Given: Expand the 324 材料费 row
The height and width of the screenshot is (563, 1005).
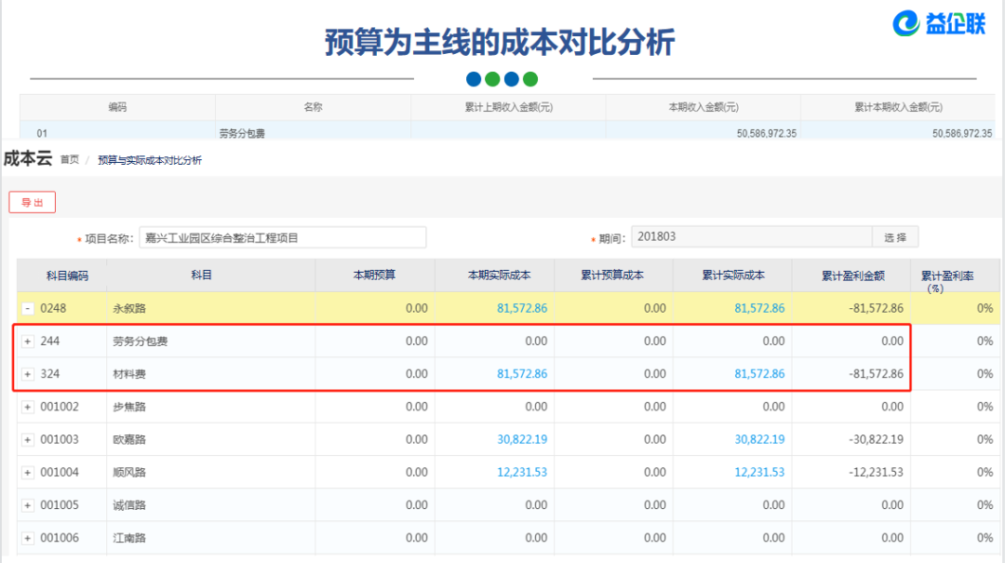Looking at the screenshot, I should click(x=28, y=374).
